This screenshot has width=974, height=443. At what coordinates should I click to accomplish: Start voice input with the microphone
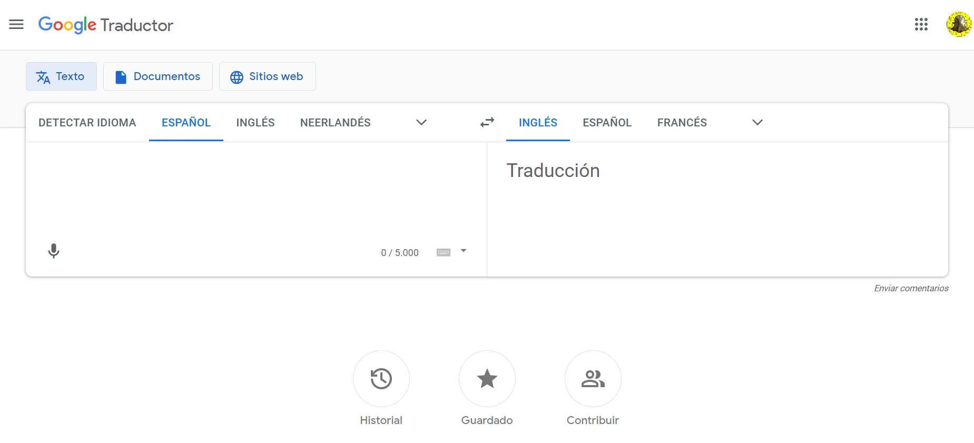tap(53, 251)
